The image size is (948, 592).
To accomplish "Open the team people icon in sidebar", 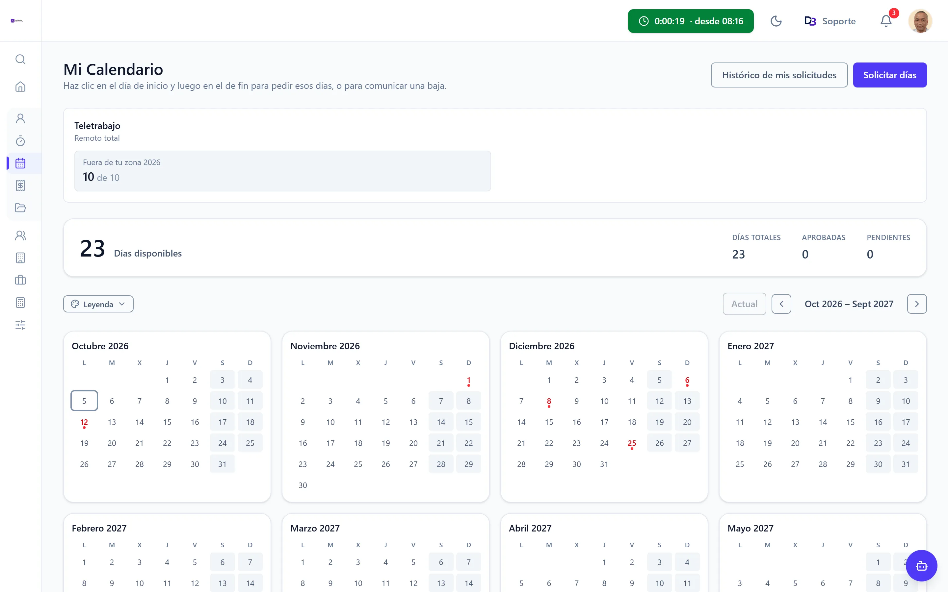I will [x=20, y=235].
